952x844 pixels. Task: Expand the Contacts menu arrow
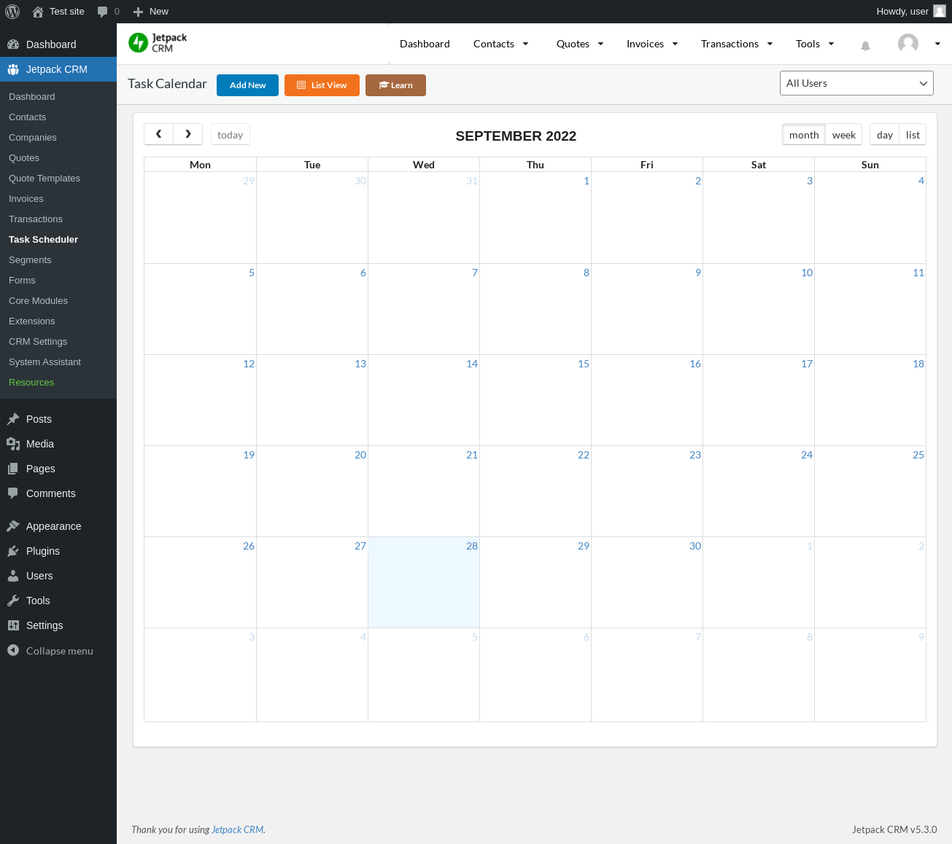(x=525, y=44)
